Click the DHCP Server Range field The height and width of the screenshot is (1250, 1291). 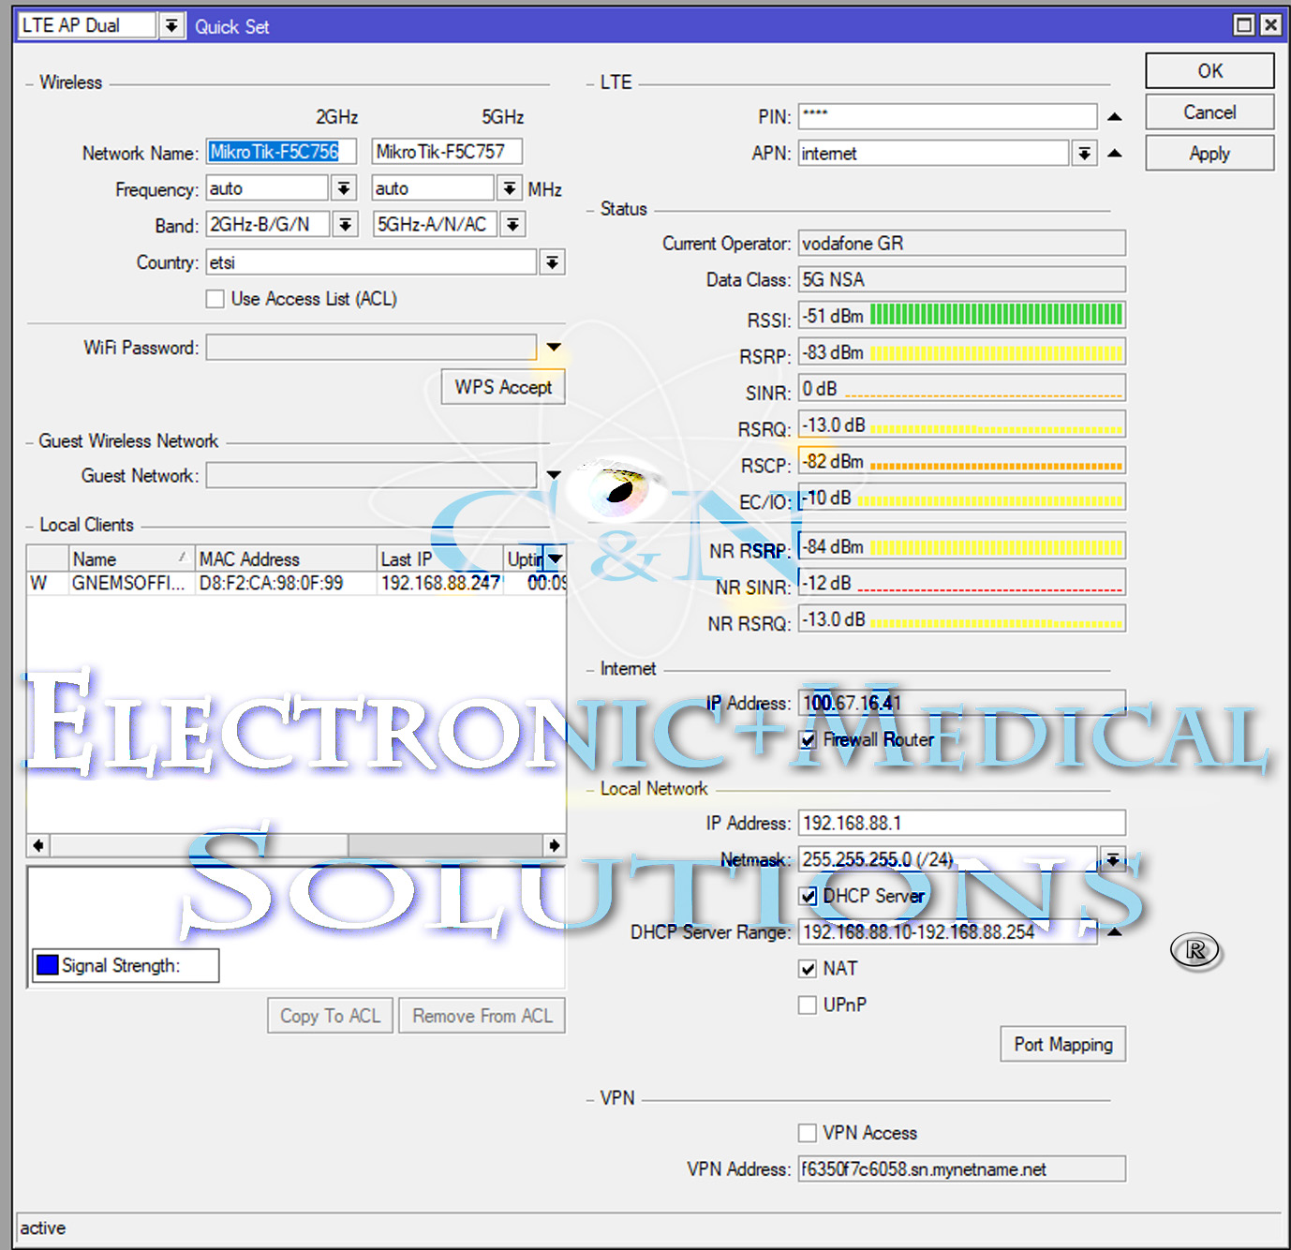947,932
